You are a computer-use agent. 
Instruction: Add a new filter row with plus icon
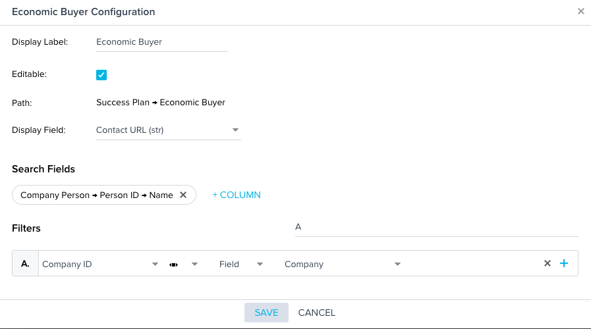pos(564,263)
